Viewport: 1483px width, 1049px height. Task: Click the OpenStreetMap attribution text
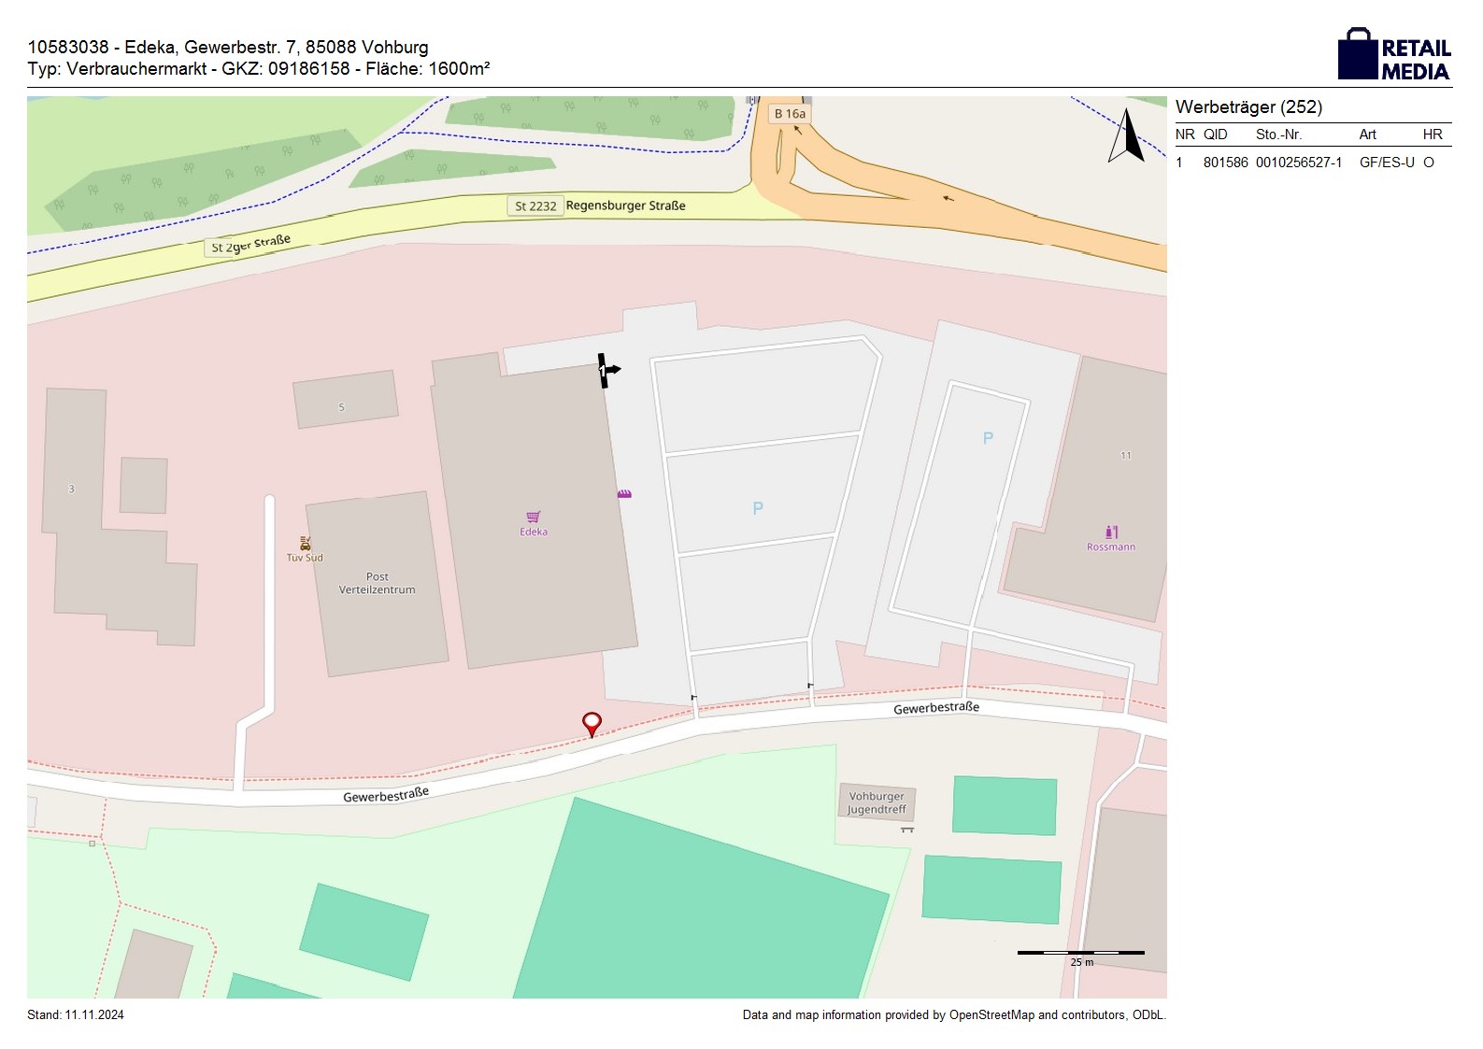(x=953, y=1015)
